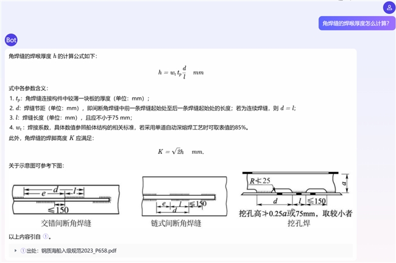Click the throat thickness formula h = wₜtₚd/l
Image resolution: width=396 pixels, height=263 pixels.
(180, 73)
